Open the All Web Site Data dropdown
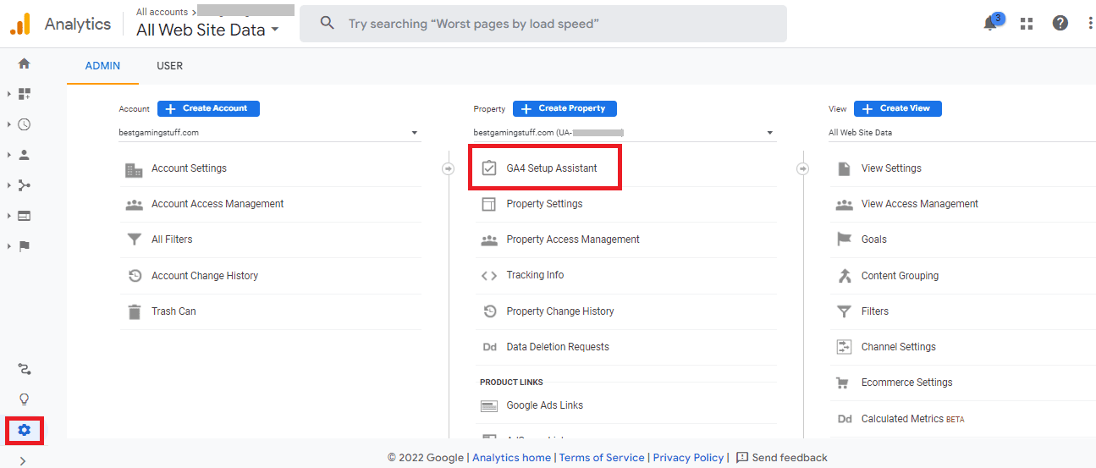Screen dimensions: 1096x468 click(x=207, y=30)
